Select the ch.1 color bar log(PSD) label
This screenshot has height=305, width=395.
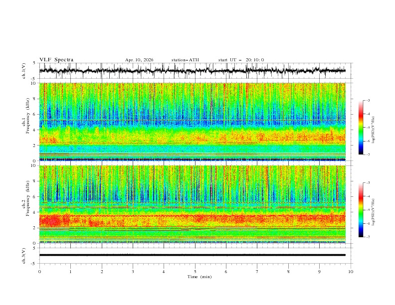point(374,130)
